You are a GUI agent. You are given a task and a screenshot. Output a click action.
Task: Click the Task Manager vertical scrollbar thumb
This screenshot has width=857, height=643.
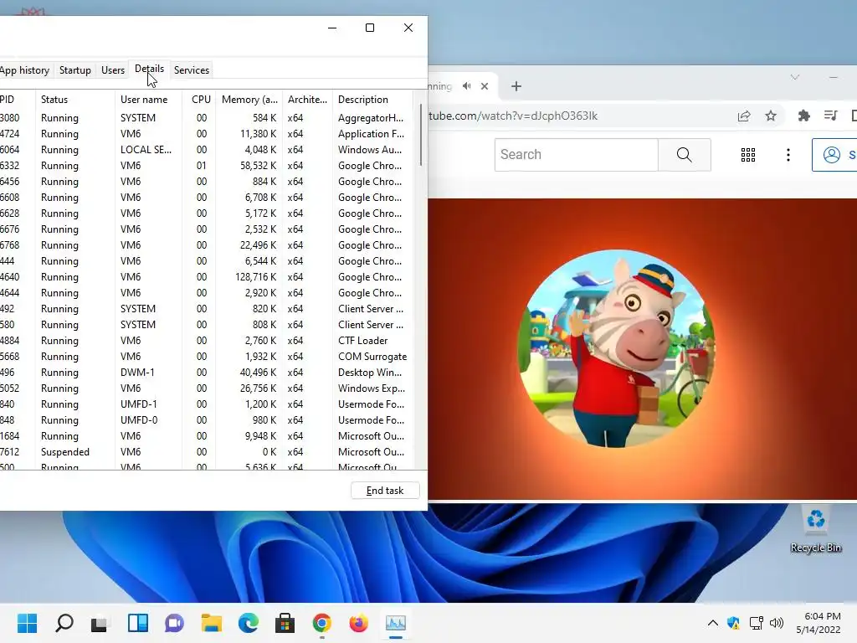click(421, 135)
